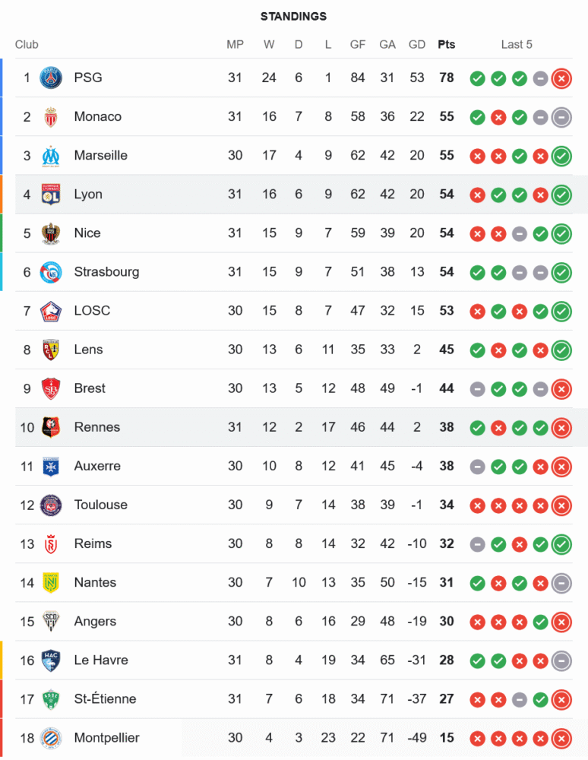
Task: Click the LOSC club crest
Action: tap(51, 311)
